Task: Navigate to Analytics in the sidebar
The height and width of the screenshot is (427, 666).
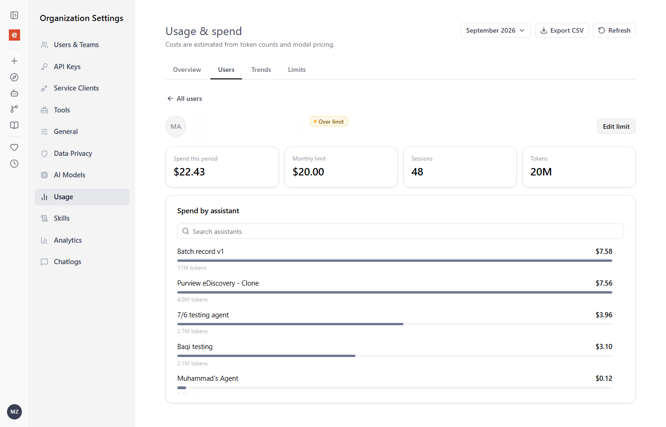Action: (x=82, y=240)
